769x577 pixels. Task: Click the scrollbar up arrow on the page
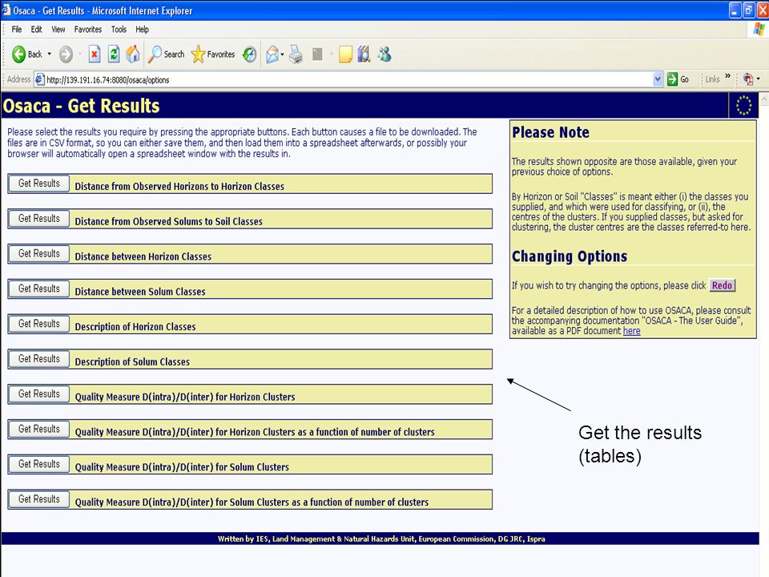tap(764, 98)
